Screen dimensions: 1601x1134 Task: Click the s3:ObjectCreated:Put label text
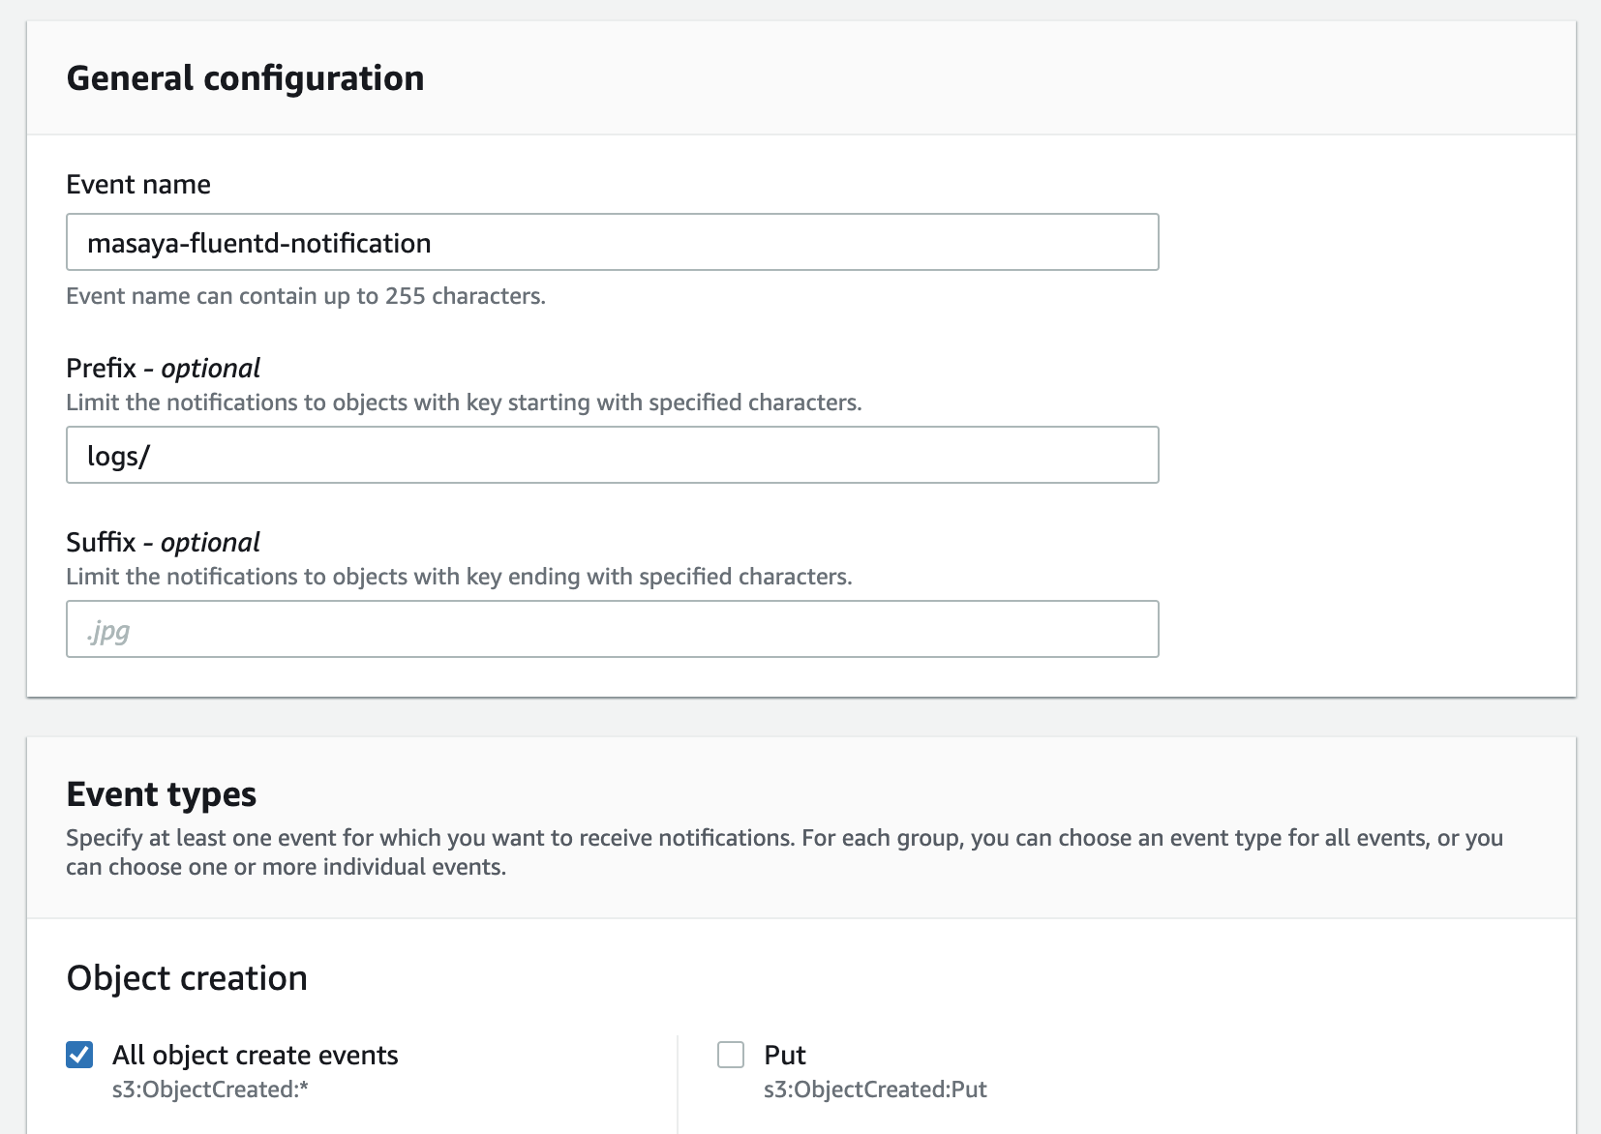click(874, 1089)
